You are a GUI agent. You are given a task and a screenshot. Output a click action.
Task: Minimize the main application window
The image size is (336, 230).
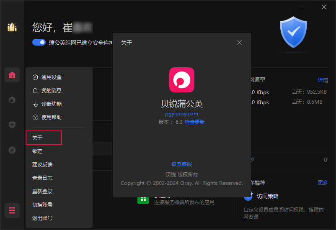302,7
